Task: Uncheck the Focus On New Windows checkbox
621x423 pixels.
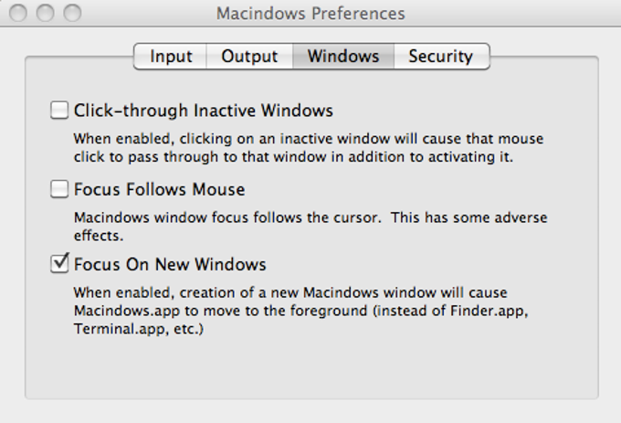Action: tap(59, 264)
